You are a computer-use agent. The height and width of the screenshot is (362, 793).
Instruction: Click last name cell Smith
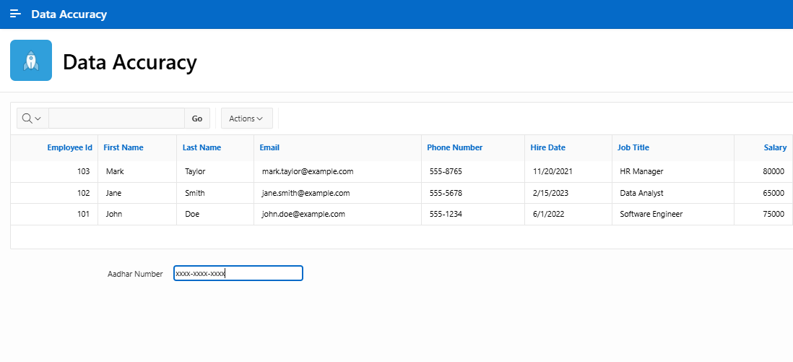coord(195,193)
